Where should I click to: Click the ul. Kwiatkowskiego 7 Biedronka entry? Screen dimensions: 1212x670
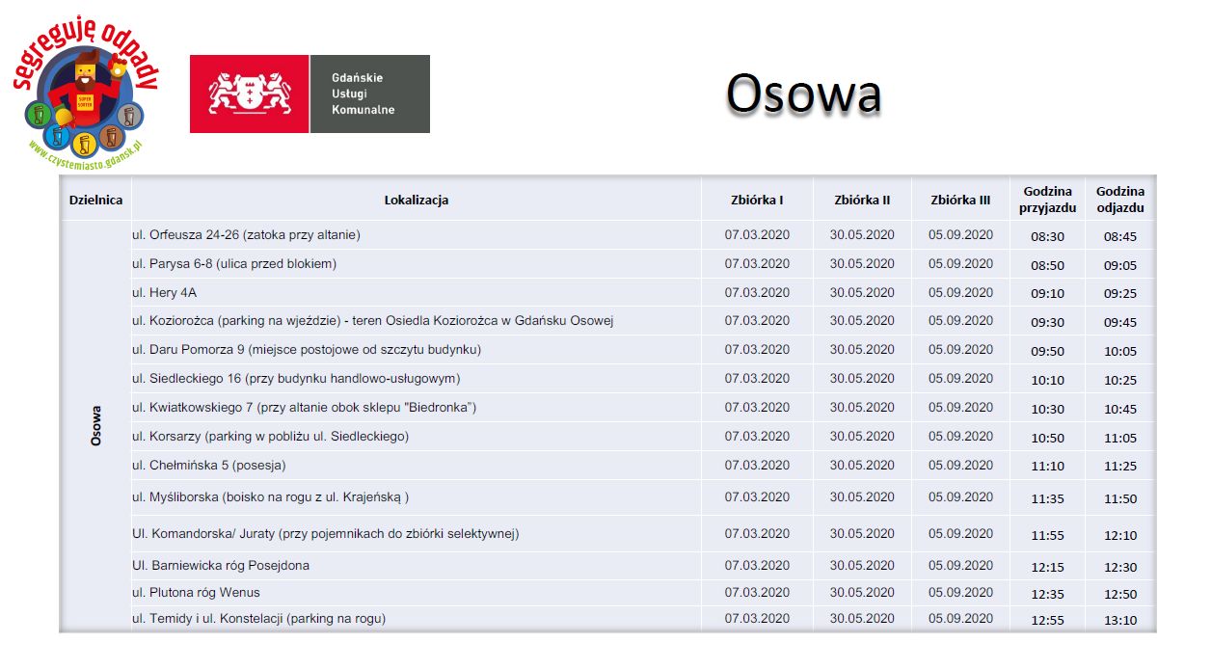click(304, 408)
